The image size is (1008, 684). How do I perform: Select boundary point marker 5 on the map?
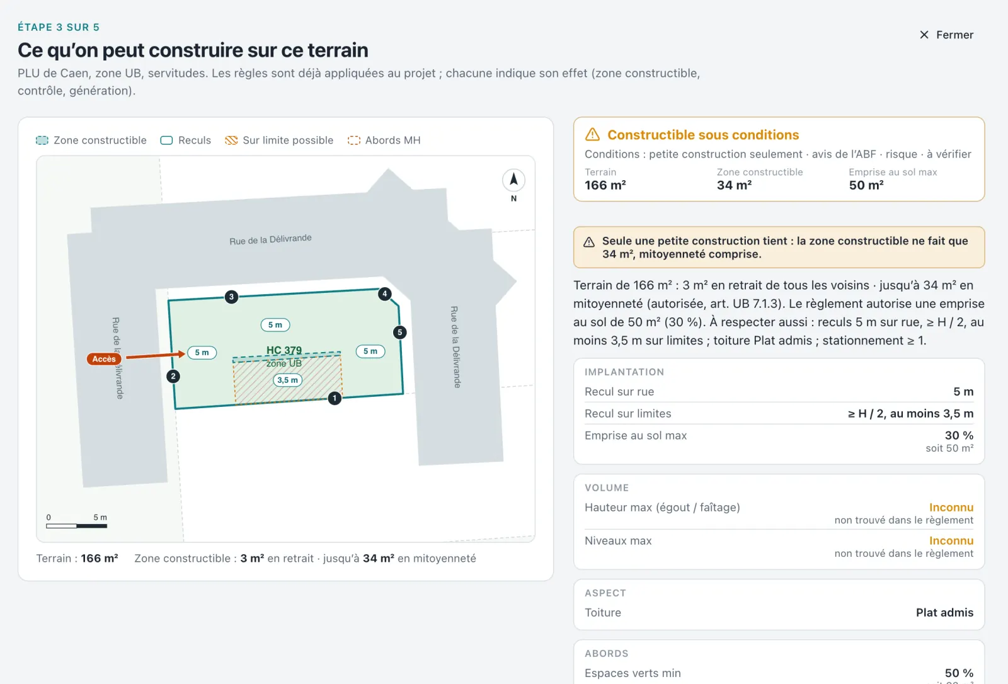399,332
